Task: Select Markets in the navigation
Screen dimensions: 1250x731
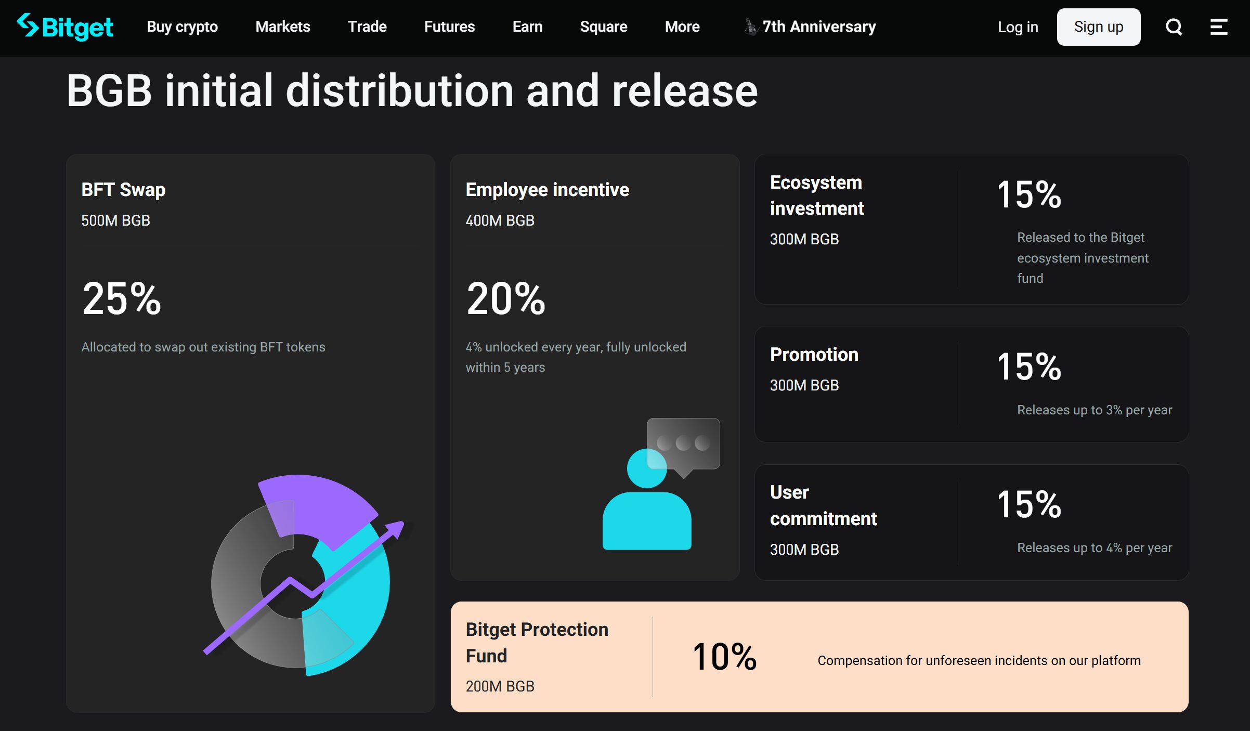Action: 282,27
